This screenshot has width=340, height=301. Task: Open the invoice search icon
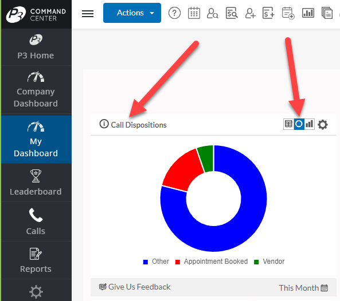click(232, 13)
